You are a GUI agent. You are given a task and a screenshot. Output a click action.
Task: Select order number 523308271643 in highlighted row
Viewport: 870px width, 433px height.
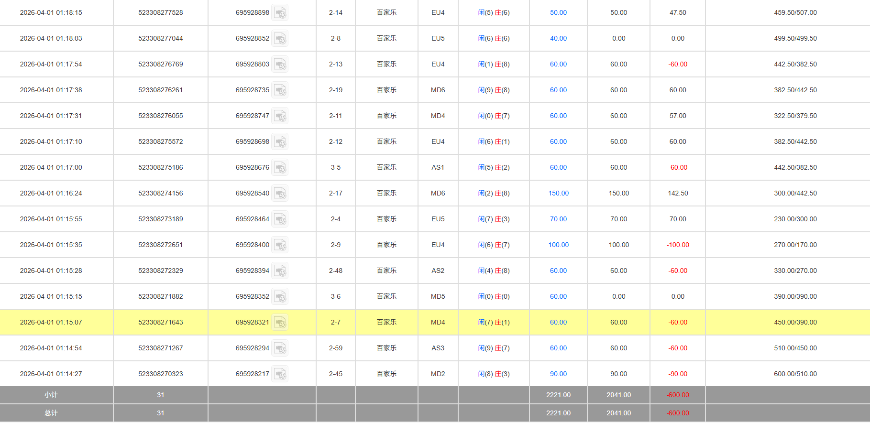point(161,323)
